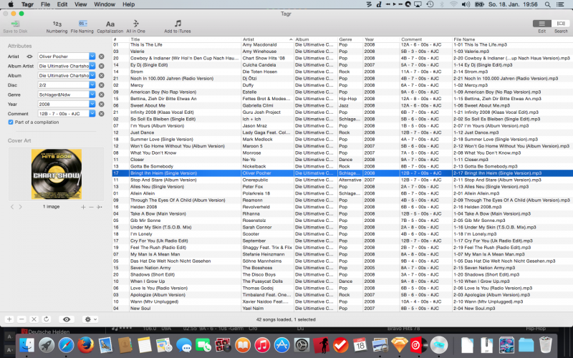This screenshot has width=573, height=358.
Task: Show the next cover art image
Action: pyautogui.click(x=21, y=207)
